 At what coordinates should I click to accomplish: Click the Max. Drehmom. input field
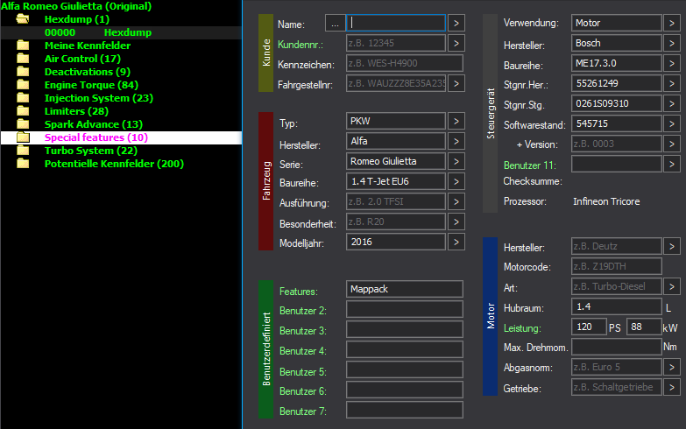(x=617, y=347)
